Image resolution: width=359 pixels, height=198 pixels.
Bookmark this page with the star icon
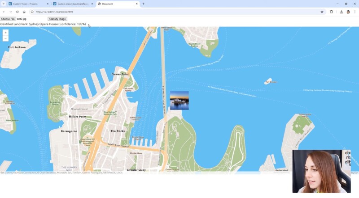322,12
